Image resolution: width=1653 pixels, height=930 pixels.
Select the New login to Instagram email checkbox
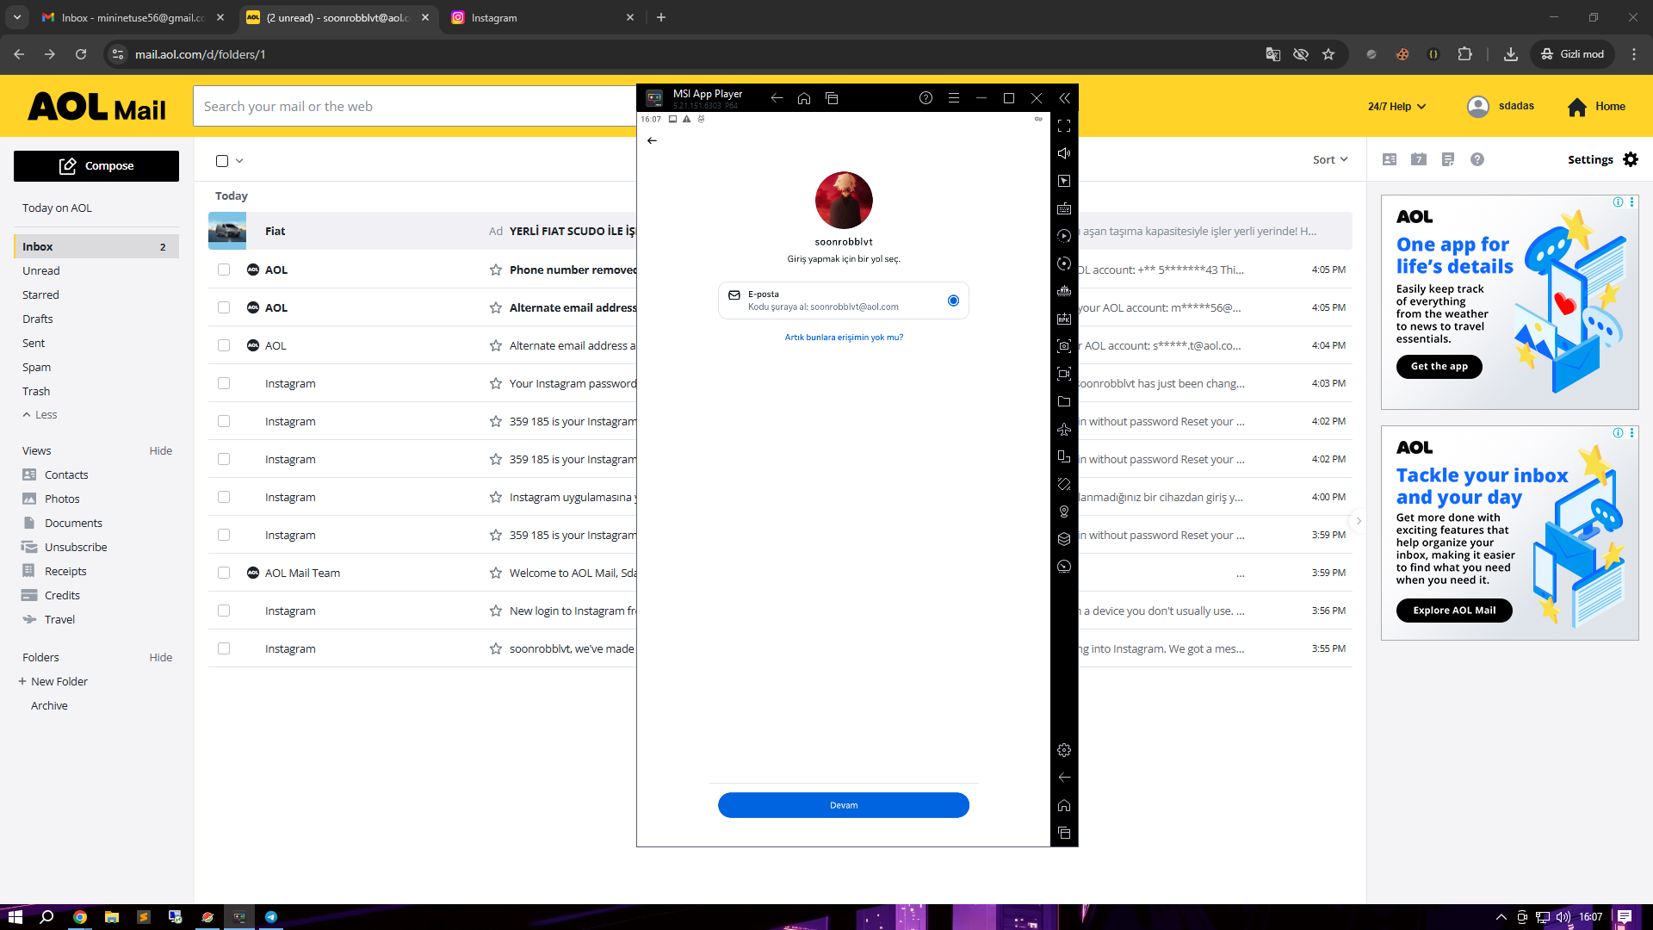pos(224,611)
